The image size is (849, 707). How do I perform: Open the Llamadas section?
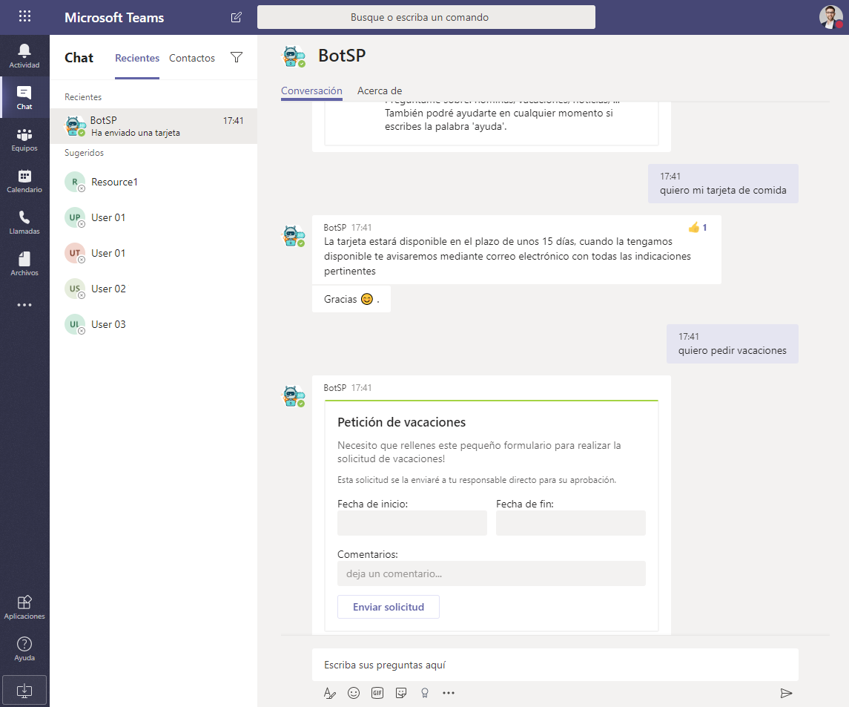coord(24,222)
